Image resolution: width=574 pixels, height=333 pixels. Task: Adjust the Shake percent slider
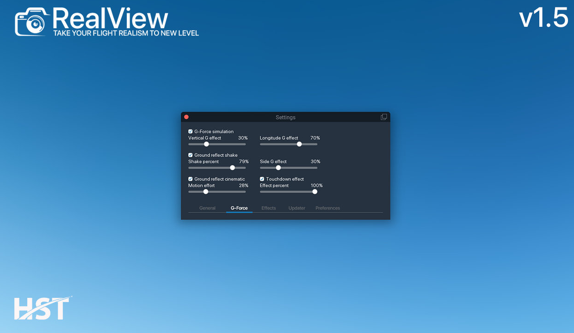point(233,168)
